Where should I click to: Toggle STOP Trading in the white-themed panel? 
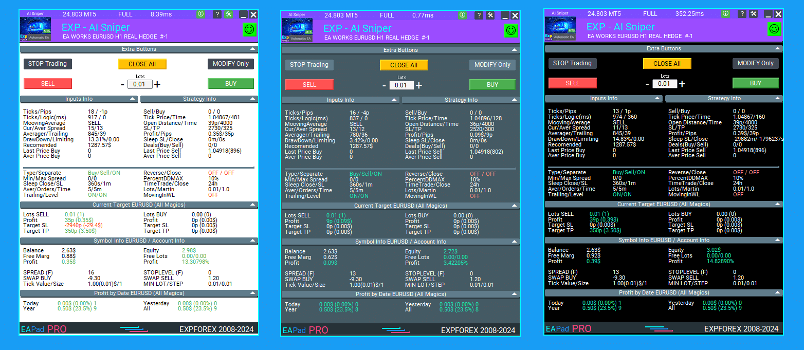coord(47,64)
